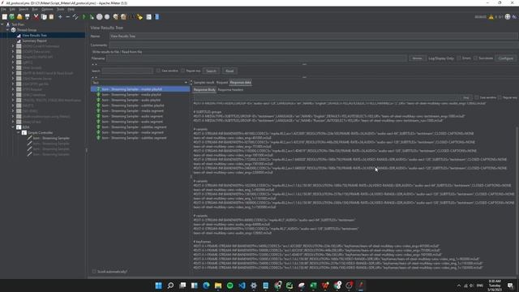Open Microsoft Edge from the taskbar

point(206,286)
